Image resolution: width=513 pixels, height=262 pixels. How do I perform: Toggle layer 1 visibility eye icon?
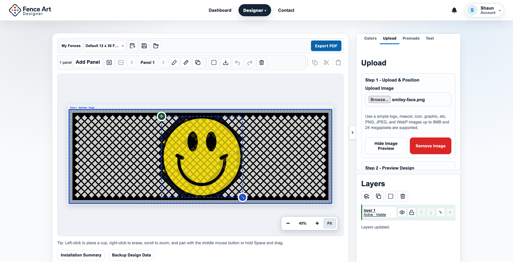click(402, 213)
